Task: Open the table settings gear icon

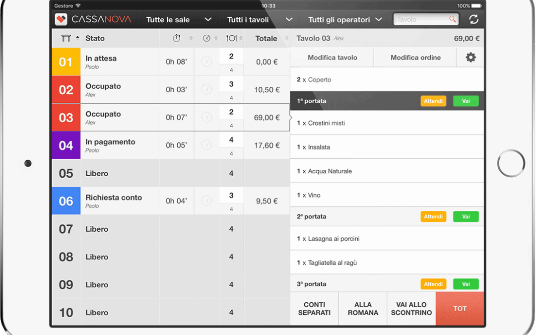Action: click(470, 58)
